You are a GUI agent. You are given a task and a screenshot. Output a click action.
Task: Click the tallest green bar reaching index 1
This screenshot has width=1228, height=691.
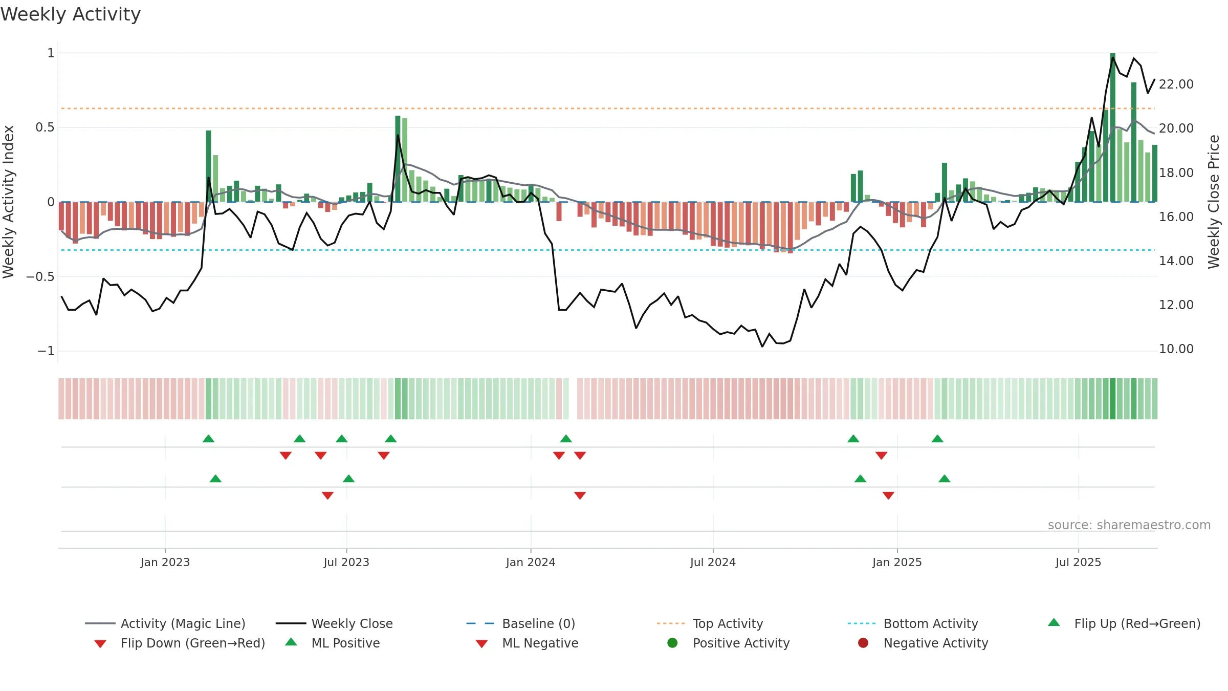(x=1113, y=127)
